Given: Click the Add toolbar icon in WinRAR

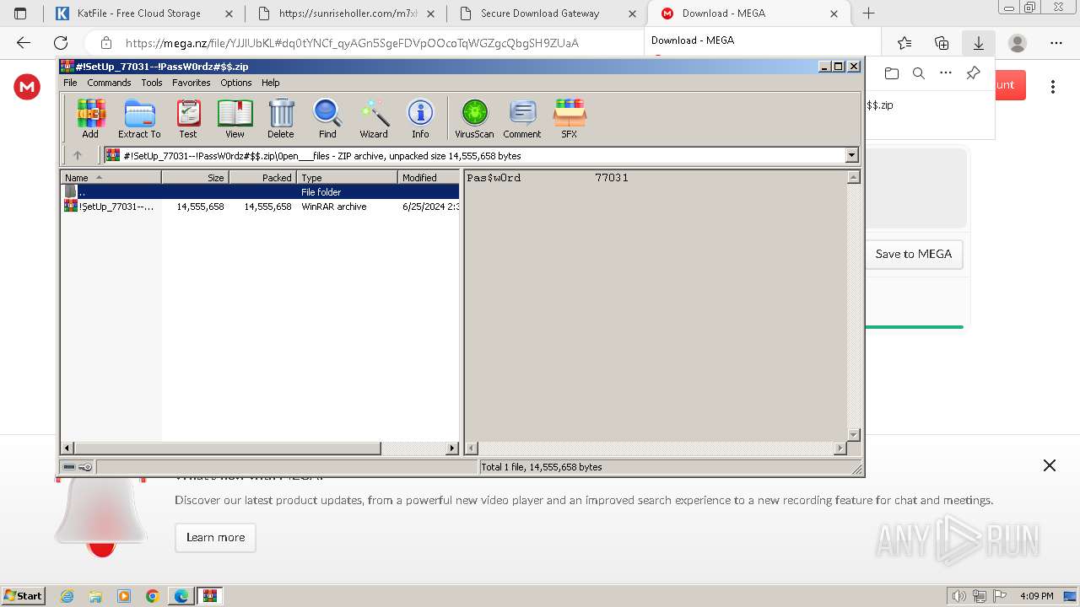Looking at the screenshot, I should tap(90, 118).
